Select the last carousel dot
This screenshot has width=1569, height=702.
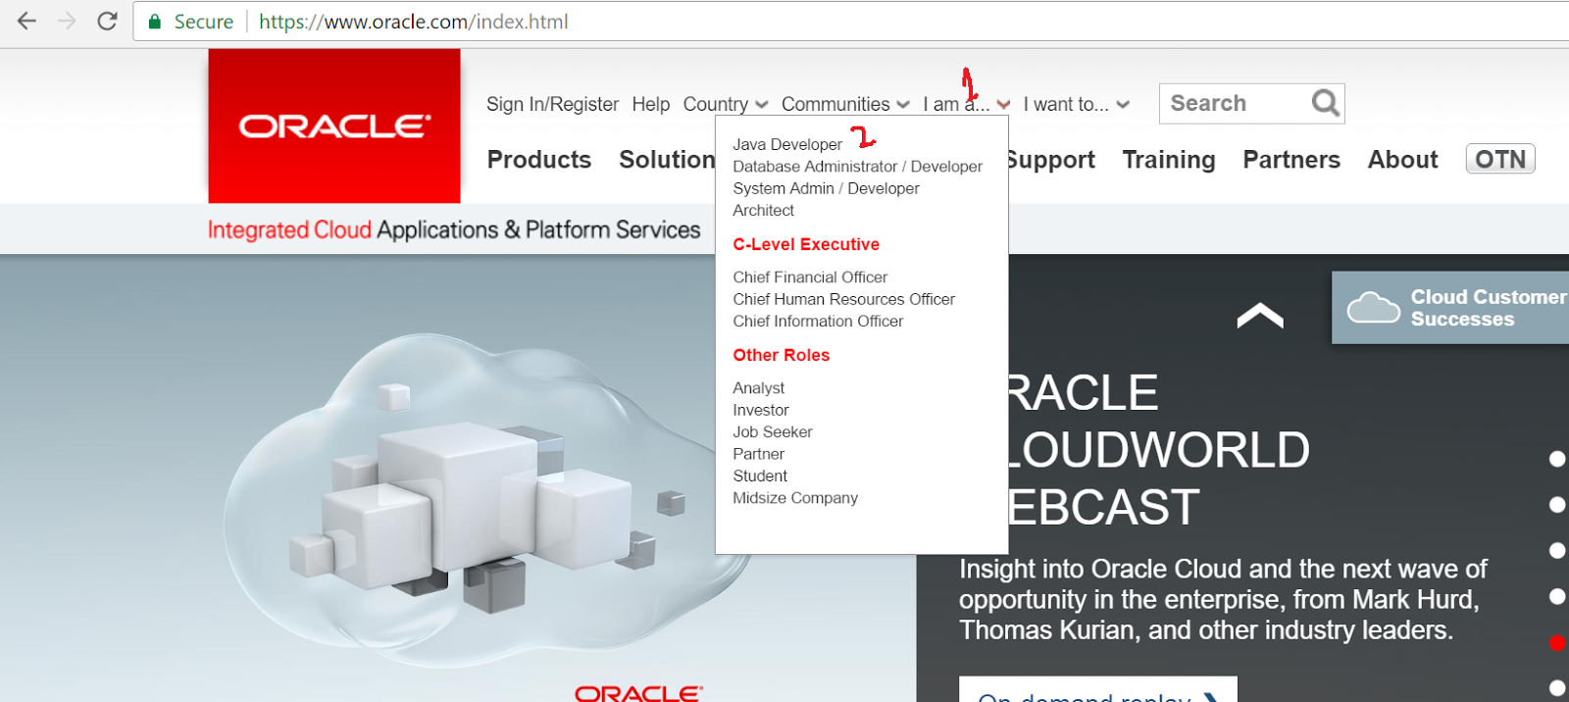1557,688
